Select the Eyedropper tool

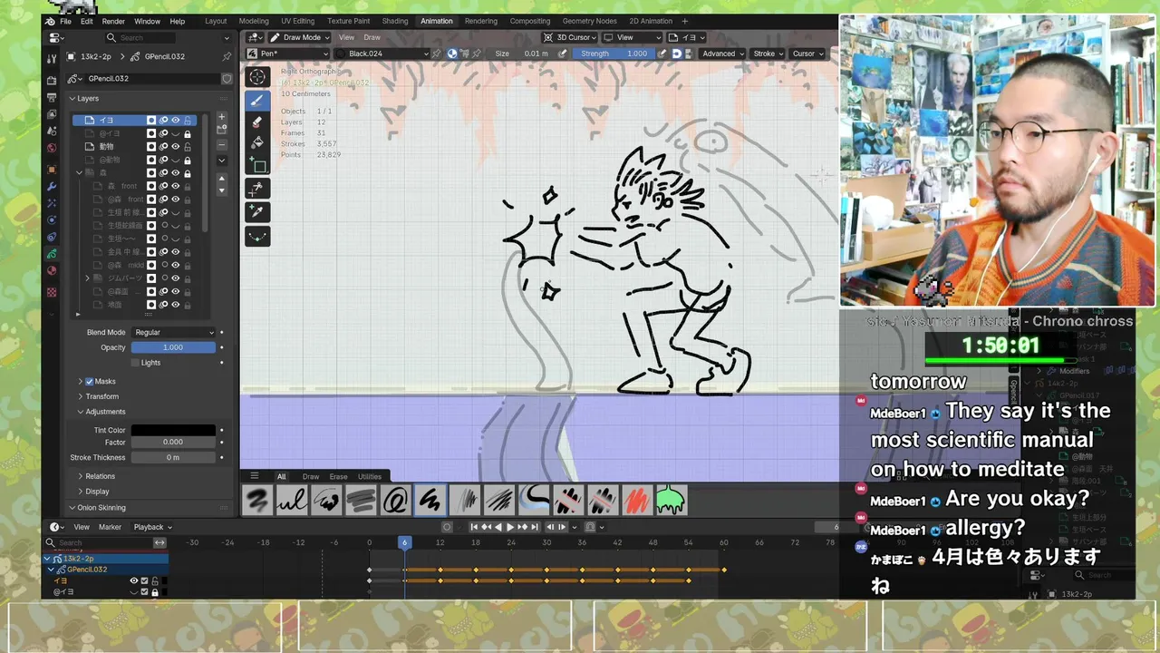click(x=257, y=212)
